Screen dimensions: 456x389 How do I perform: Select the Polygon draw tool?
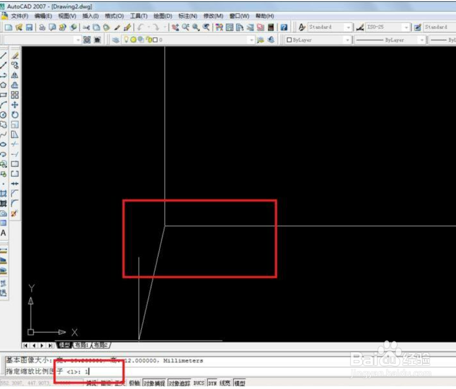(x=3, y=85)
